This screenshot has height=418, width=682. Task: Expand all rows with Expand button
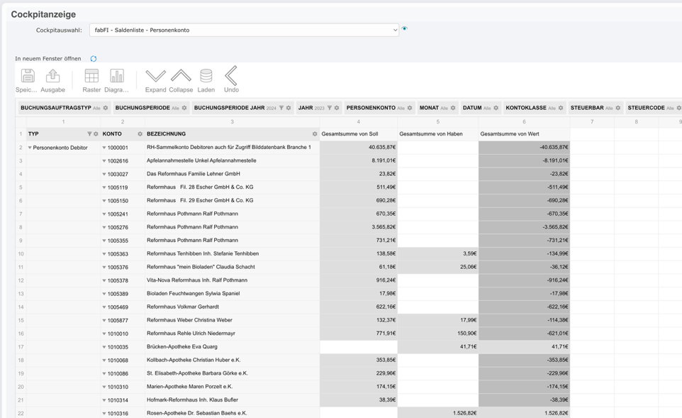click(155, 80)
